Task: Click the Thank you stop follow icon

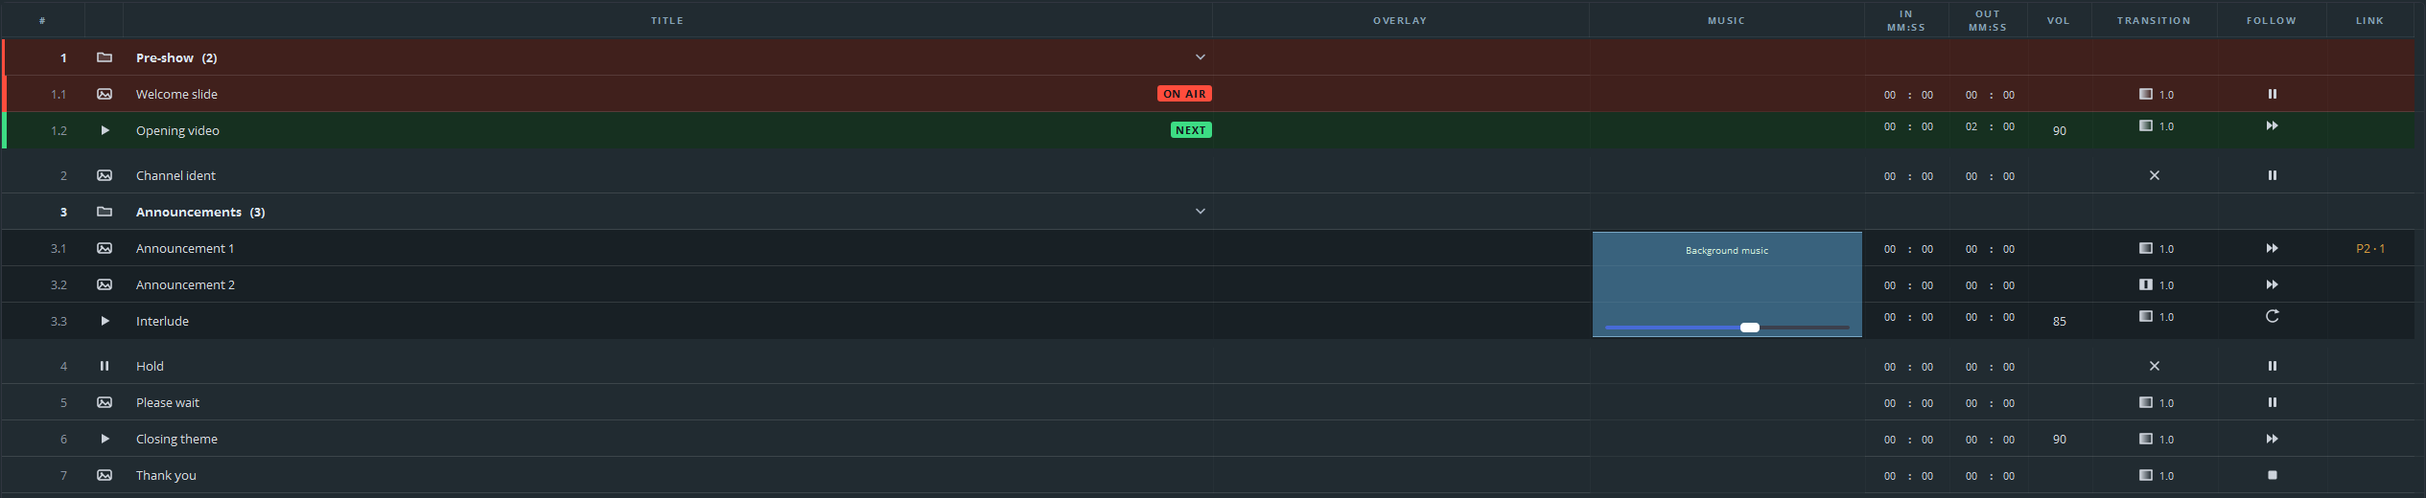Action: point(2272,475)
